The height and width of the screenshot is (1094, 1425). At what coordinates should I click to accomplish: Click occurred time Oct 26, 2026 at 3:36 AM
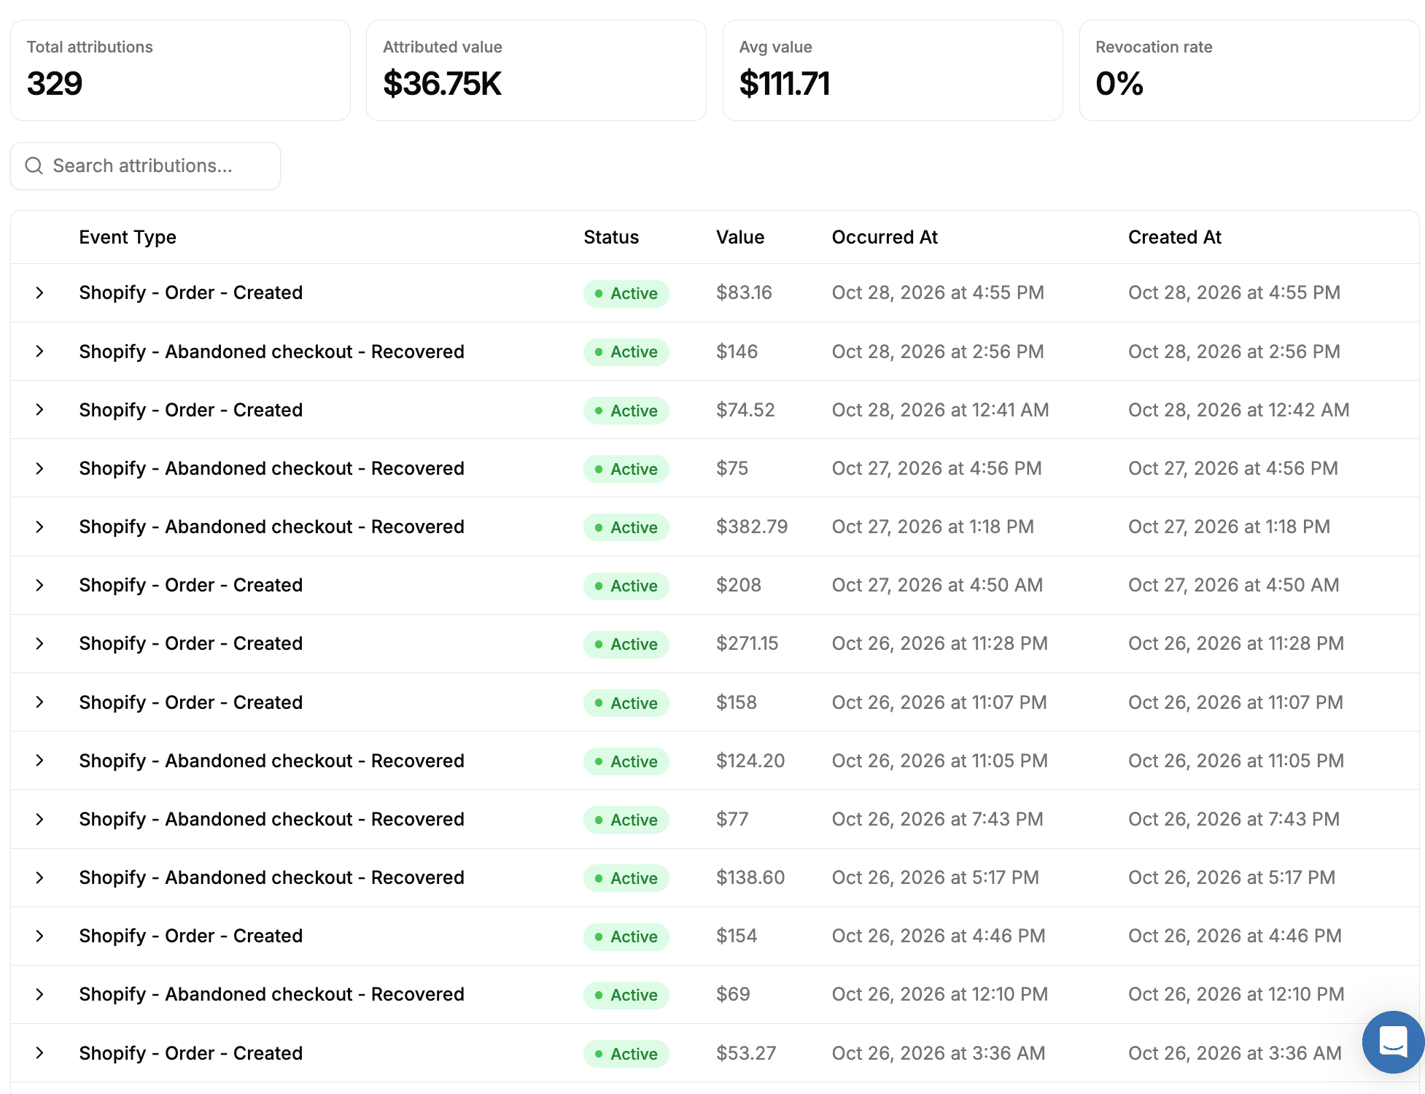pos(939,1053)
